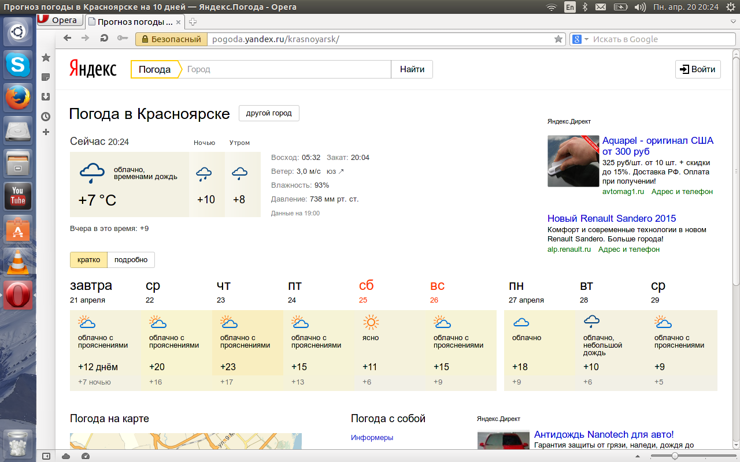
Task: Go forward with the forward arrow
Action: (86, 39)
